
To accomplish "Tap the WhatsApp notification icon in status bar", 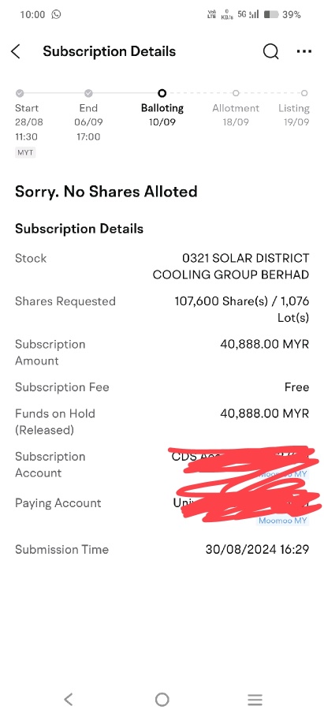I will coord(56,15).
